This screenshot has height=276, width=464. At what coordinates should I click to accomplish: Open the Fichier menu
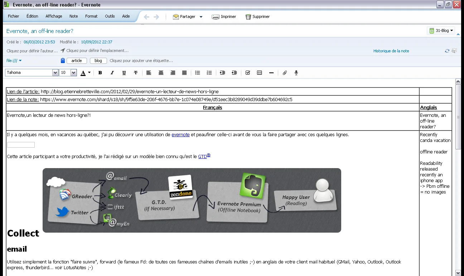14,16
